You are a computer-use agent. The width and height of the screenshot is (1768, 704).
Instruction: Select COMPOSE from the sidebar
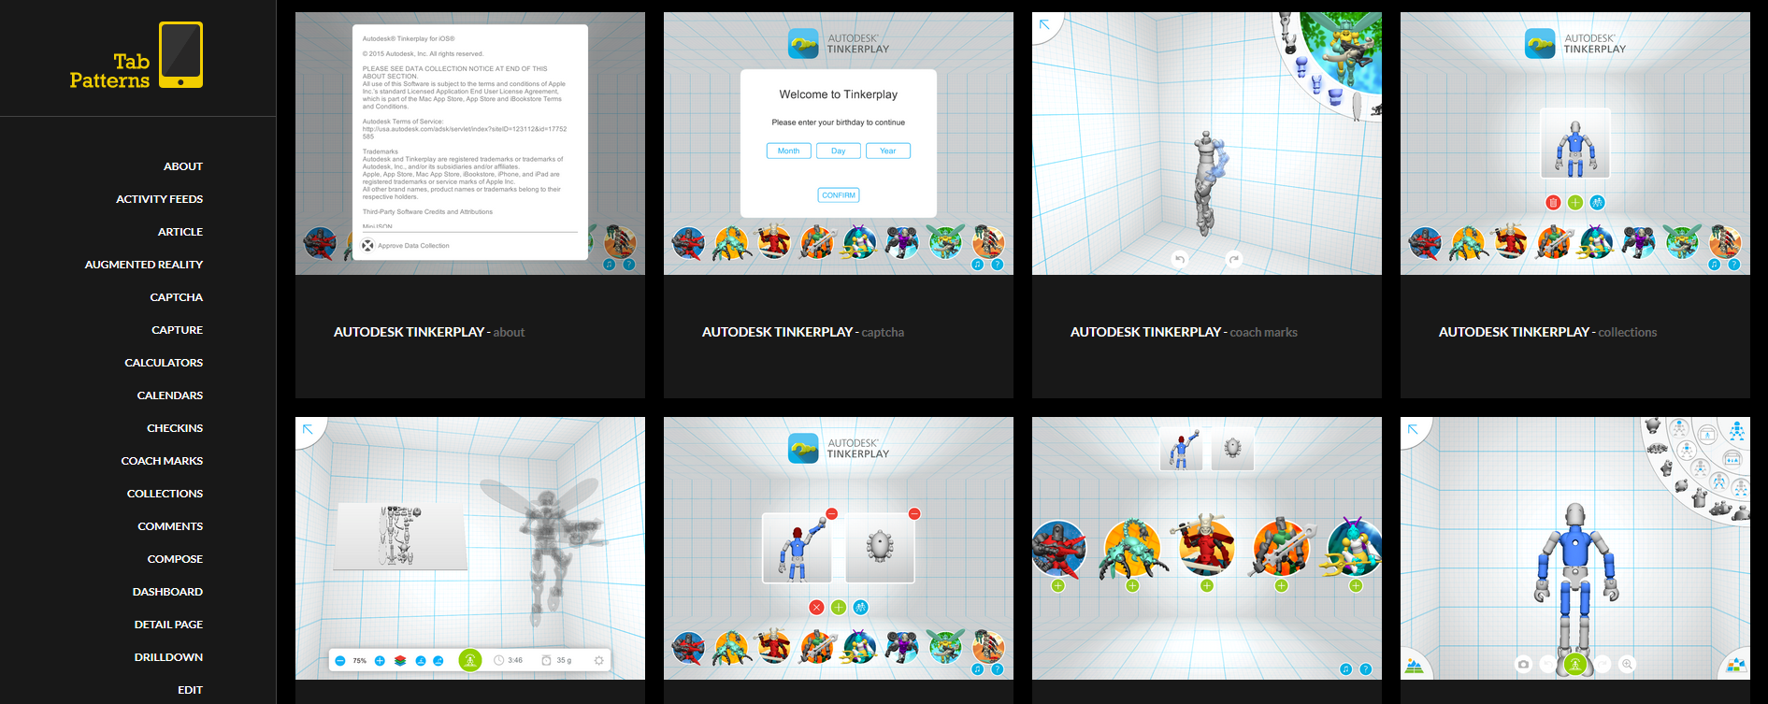175,559
